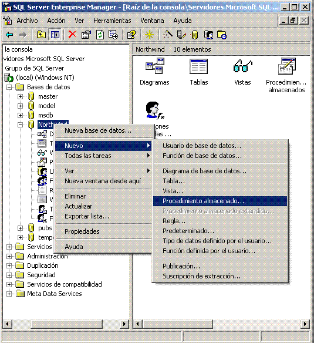The height and width of the screenshot is (343, 314).
Task: Open the Acción menu
Action: point(56,21)
